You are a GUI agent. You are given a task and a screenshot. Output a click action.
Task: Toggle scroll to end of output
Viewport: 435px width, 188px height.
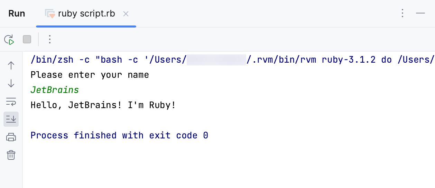(x=11, y=119)
